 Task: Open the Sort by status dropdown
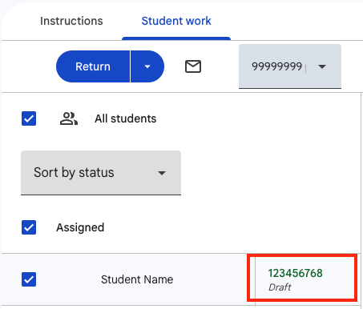[x=101, y=173]
